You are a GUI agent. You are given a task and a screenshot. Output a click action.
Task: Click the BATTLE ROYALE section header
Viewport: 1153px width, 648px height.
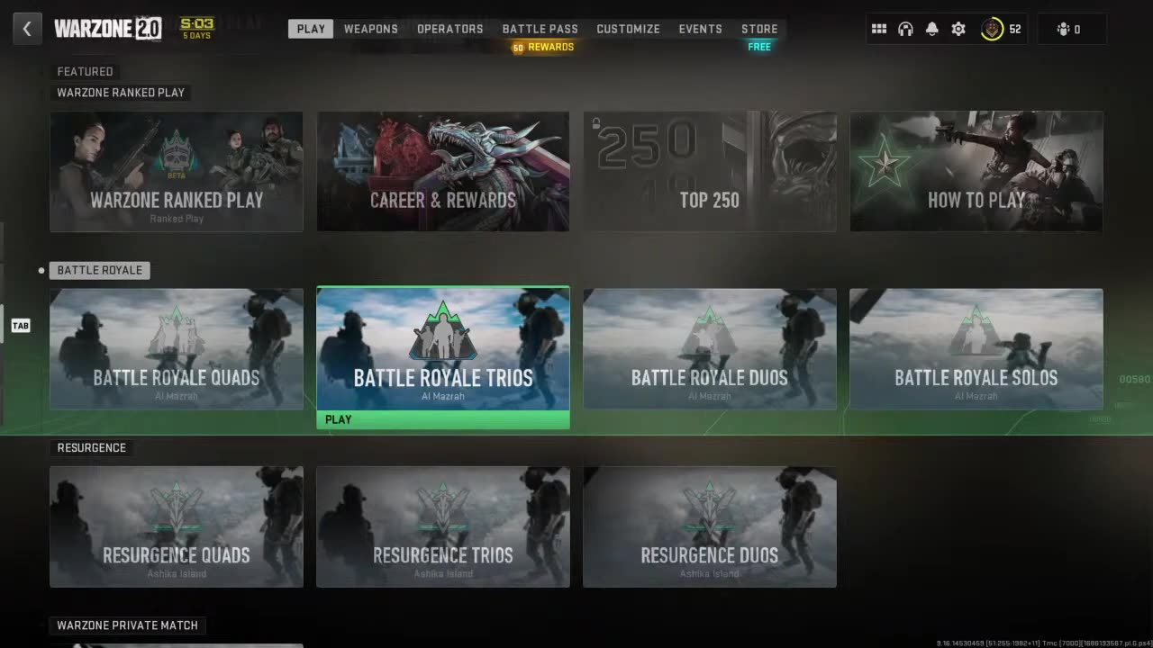(x=99, y=270)
